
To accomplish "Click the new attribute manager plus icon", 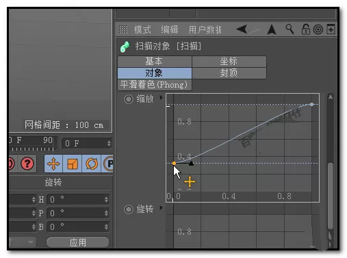I will [x=331, y=29].
